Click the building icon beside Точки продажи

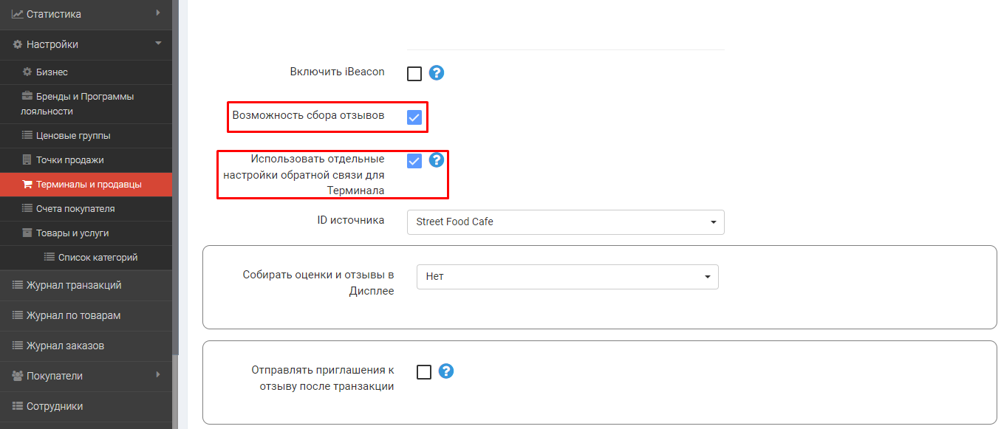[x=27, y=160]
